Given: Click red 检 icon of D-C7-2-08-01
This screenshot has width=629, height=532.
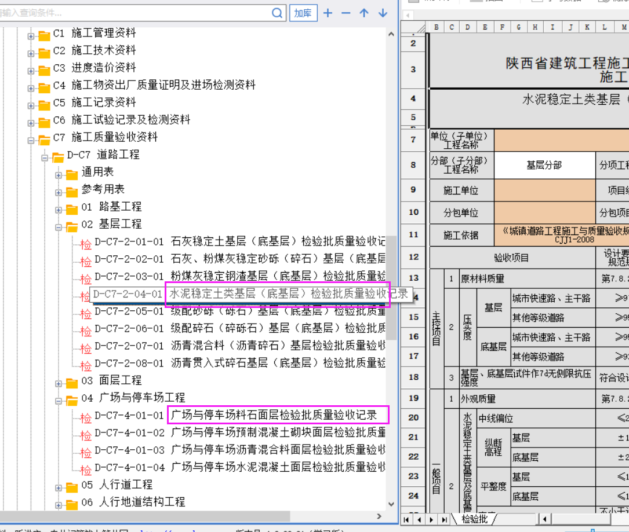Looking at the screenshot, I should click(x=86, y=366).
